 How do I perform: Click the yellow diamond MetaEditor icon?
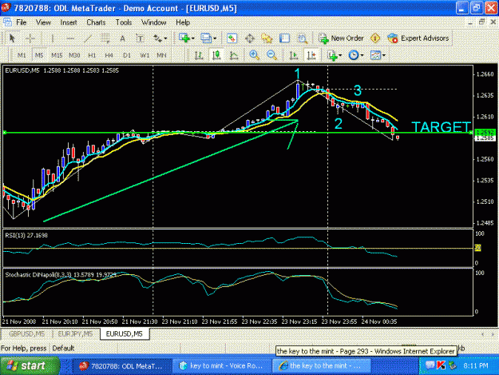375,38
